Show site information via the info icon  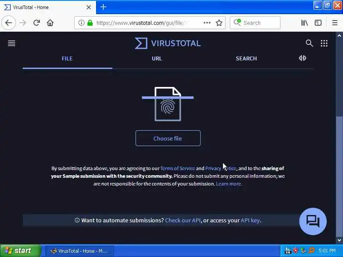[81, 23]
